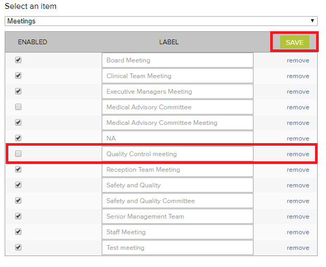Viewport: 326px width, 267px height.
Task: Remove the Medical Advisory Committee Meeting row
Action: (298, 123)
